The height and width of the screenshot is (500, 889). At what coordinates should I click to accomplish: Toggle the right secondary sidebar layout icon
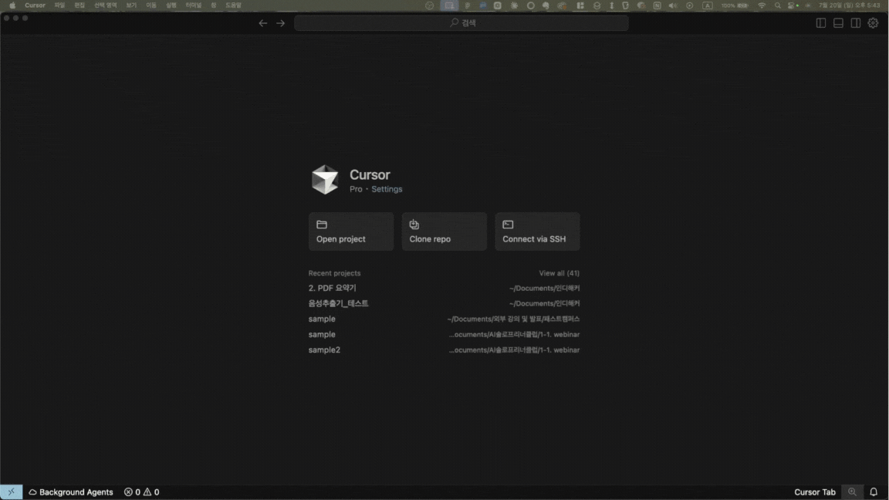coord(856,23)
